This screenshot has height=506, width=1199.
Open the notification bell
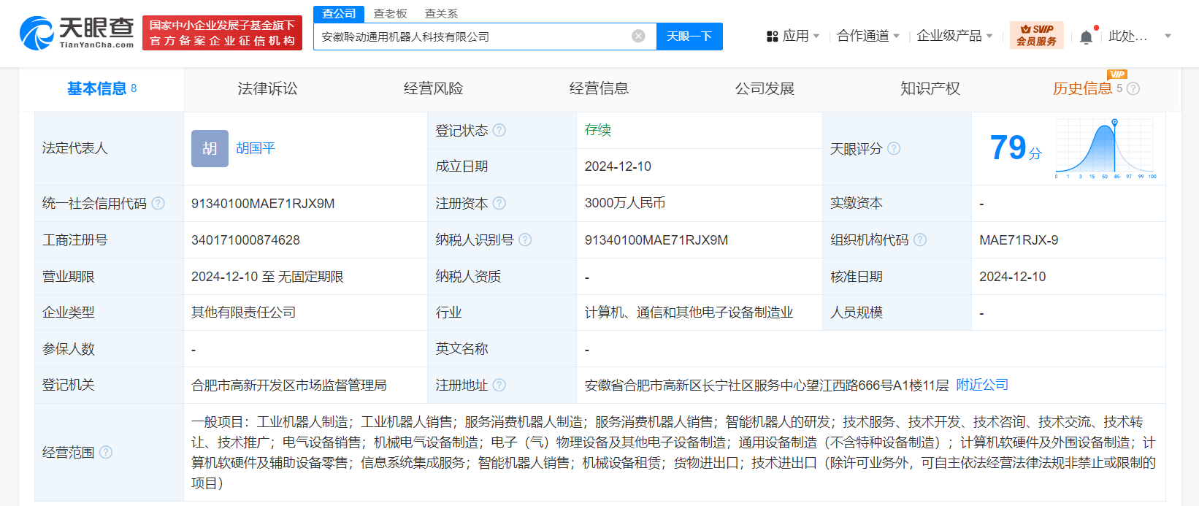point(1086,37)
